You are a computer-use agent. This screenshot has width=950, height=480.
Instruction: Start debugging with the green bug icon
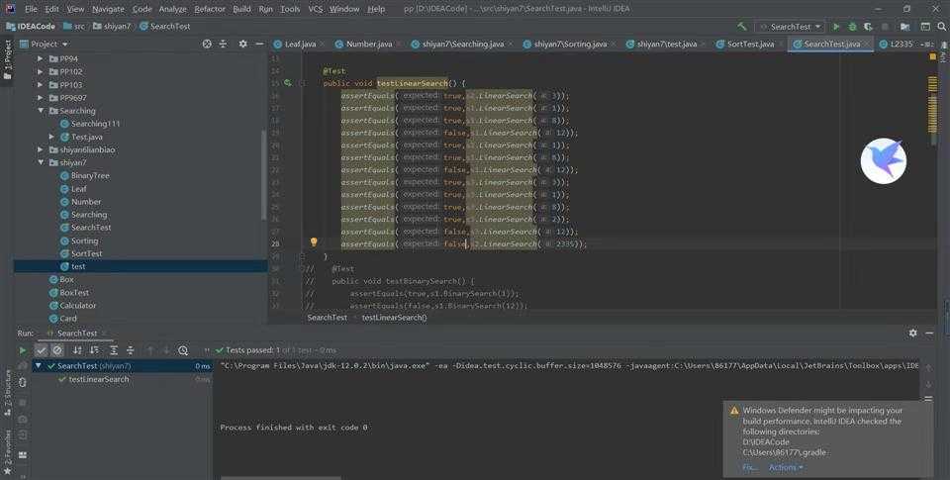852,27
